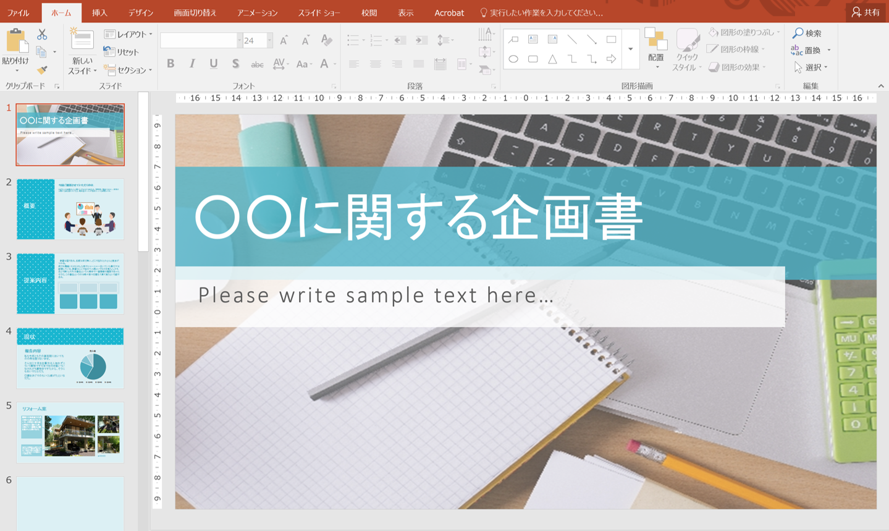Viewport: 889px width, 531px height.
Task: Open 図形の効果 shape effects
Action: [737, 67]
